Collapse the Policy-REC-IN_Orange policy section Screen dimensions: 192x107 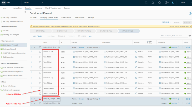(34, 47)
